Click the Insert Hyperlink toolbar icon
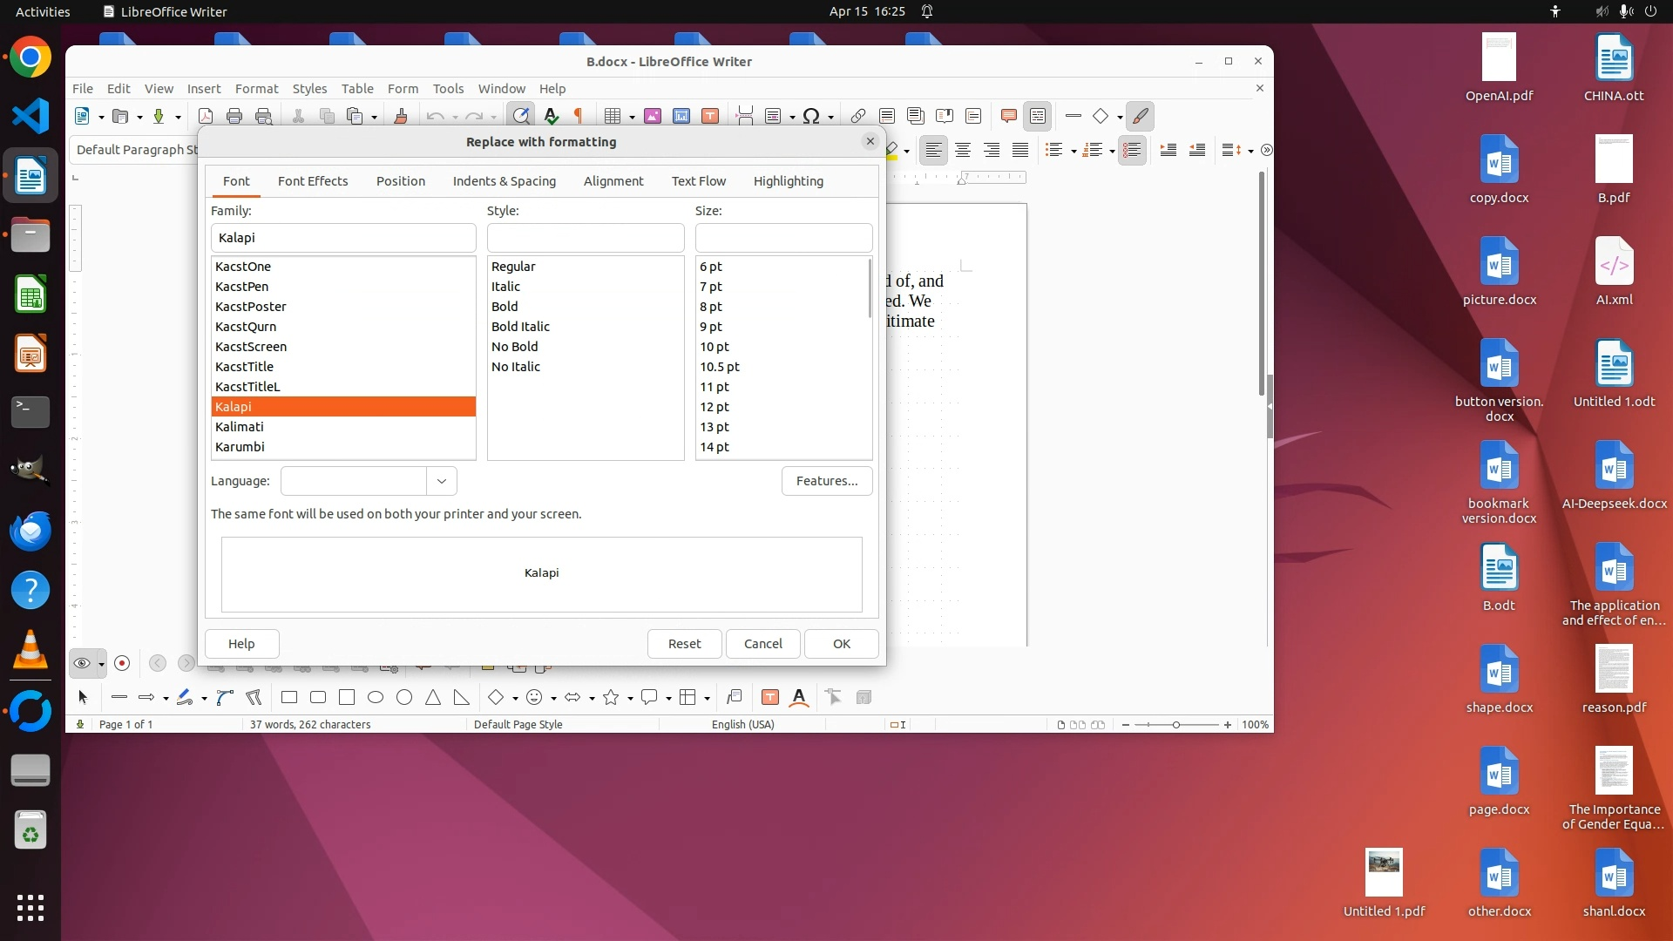1673x941 pixels. 858,116
